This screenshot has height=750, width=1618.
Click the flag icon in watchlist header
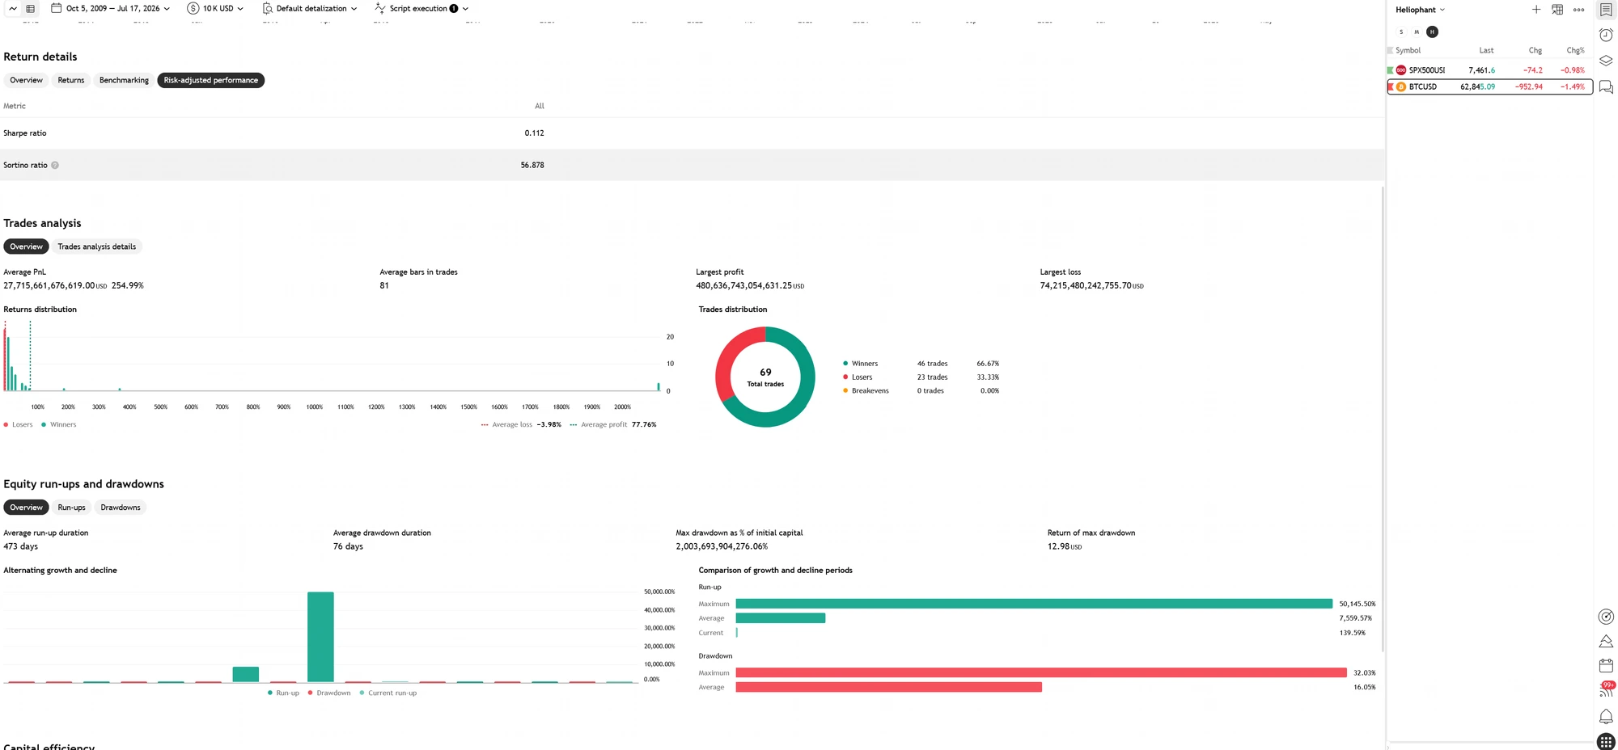click(x=1390, y=50)
